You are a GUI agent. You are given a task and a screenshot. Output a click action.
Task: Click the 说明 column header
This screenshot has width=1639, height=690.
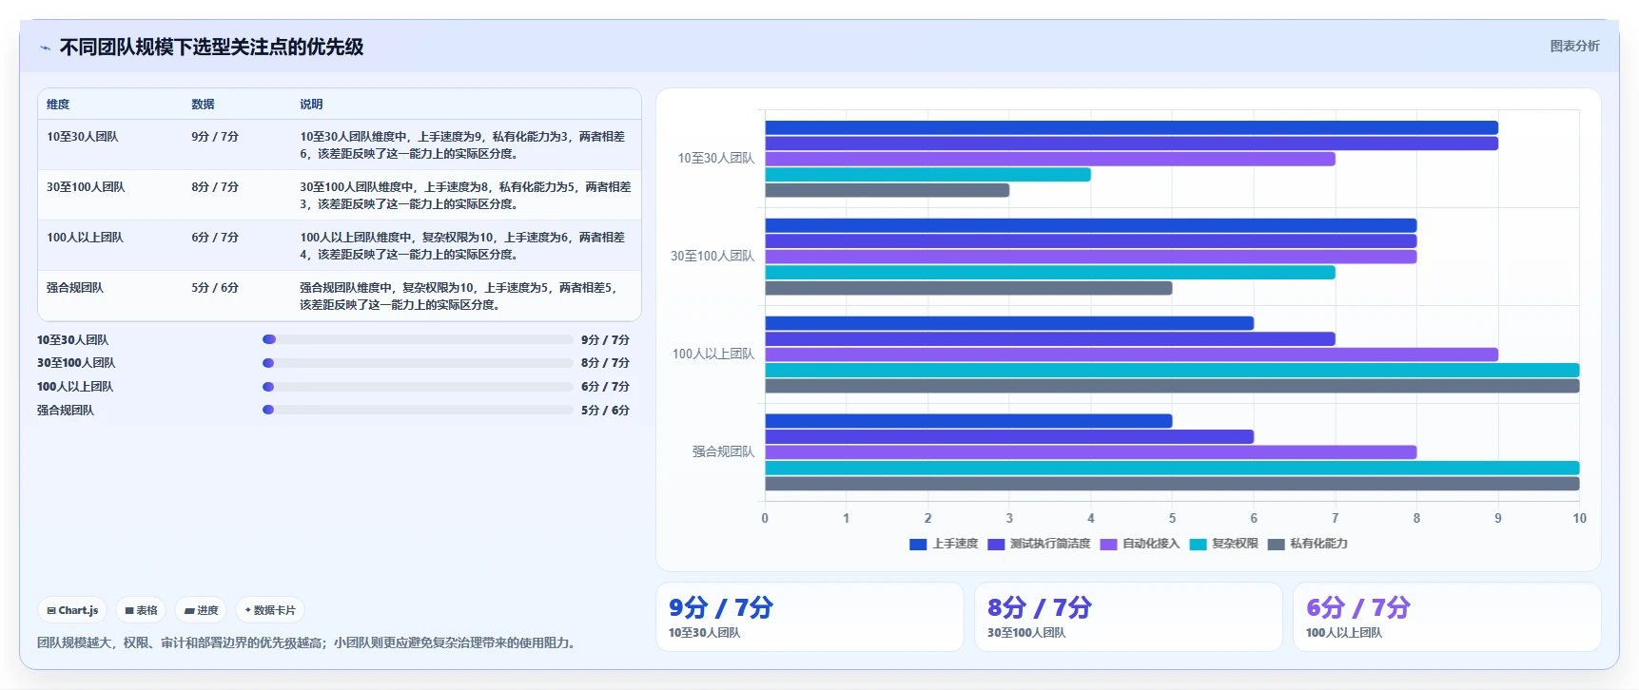[x=311, y=105]
